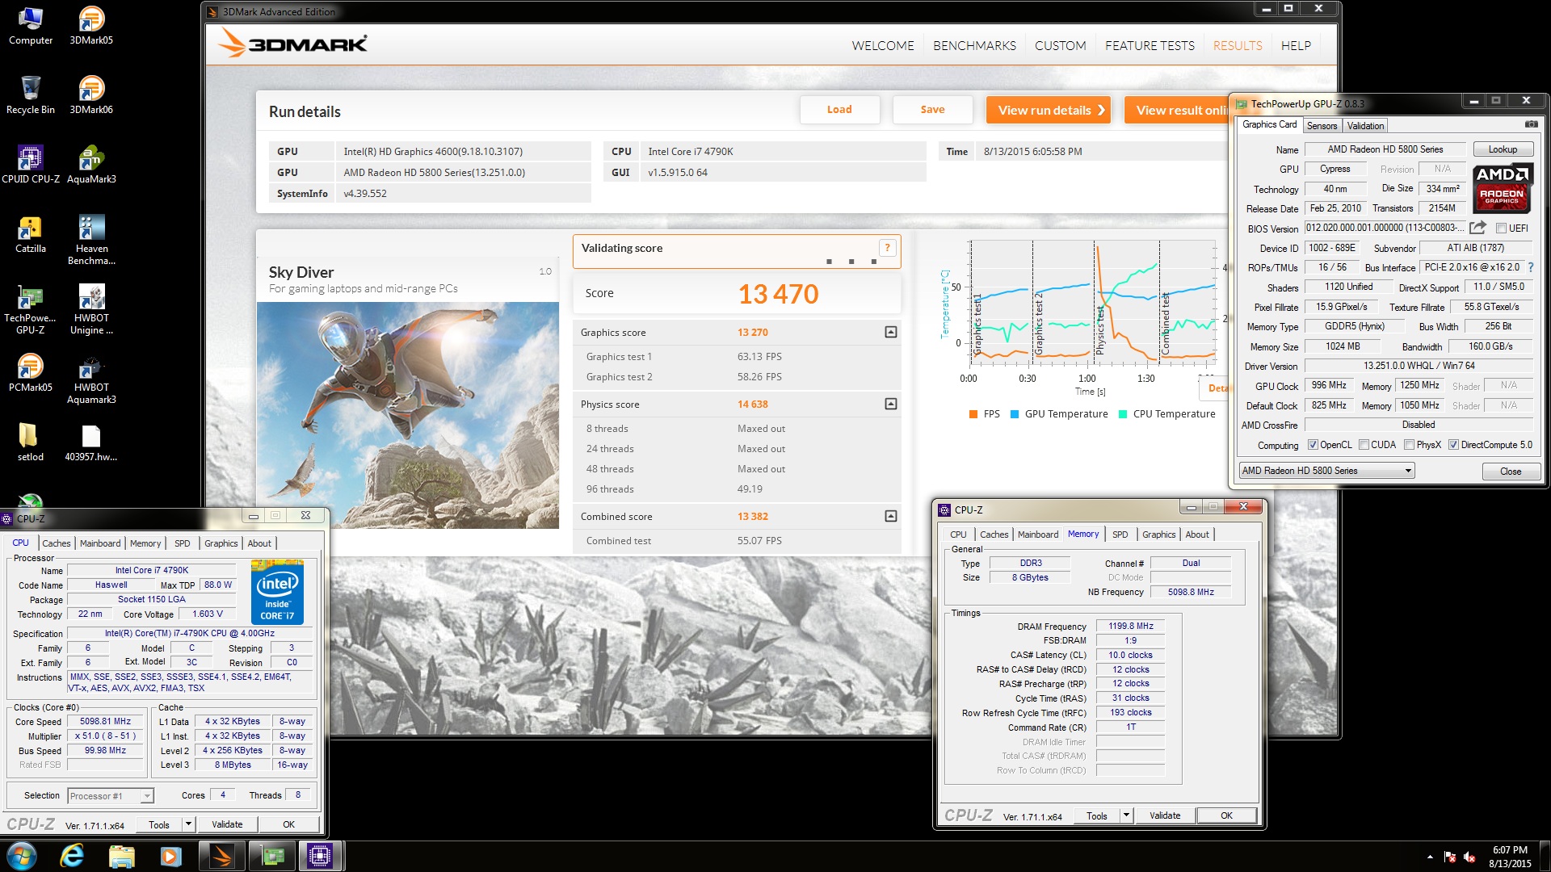Go to the WELCOME tab in 3DMark
Screen dimensions: 1551x872
[x=883, y=46]
